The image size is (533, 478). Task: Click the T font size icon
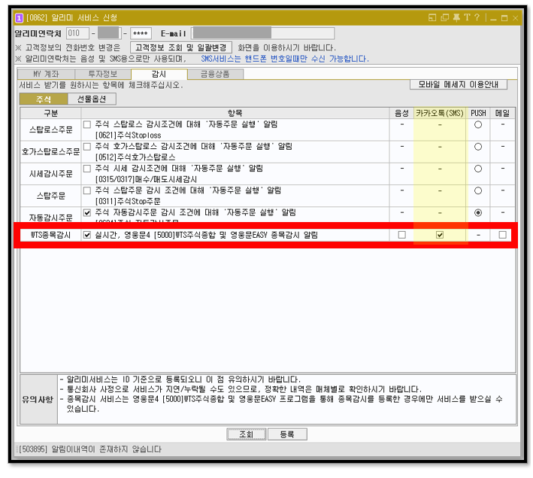tap(467, 18)
